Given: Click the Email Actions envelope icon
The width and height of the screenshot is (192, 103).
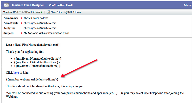Looking at the screenshot, I should (x=24, y=12).
